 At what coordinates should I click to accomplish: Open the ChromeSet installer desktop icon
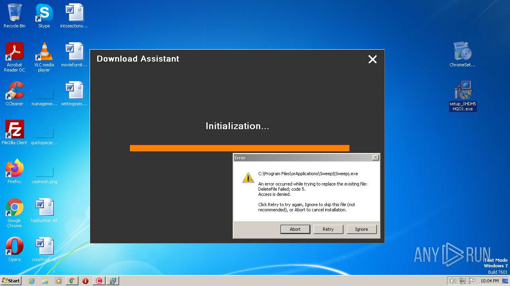[463, 55]
